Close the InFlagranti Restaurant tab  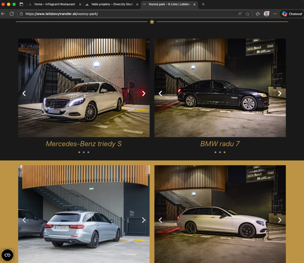point(80,4)
